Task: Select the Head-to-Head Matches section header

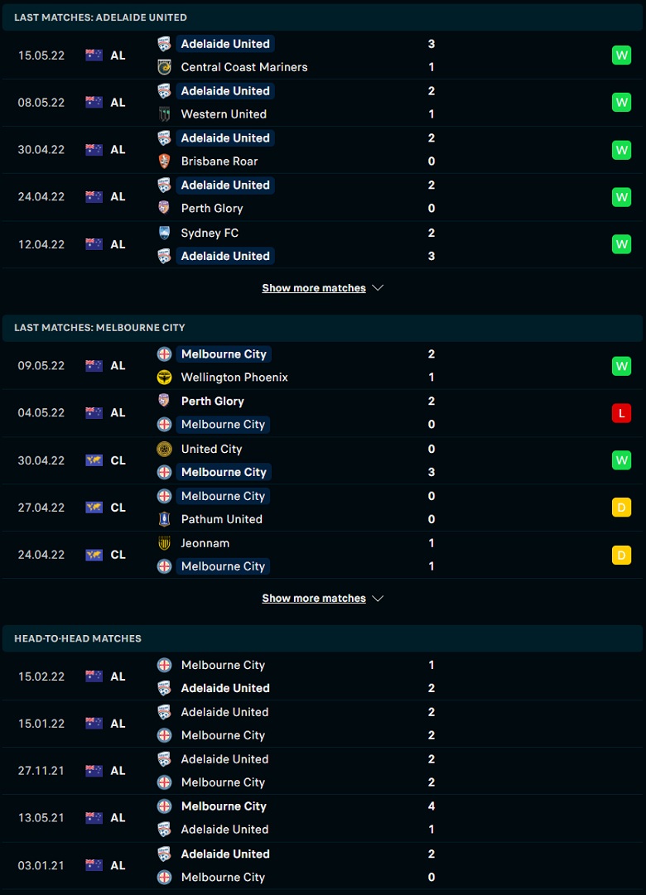Action: [78, 638]
